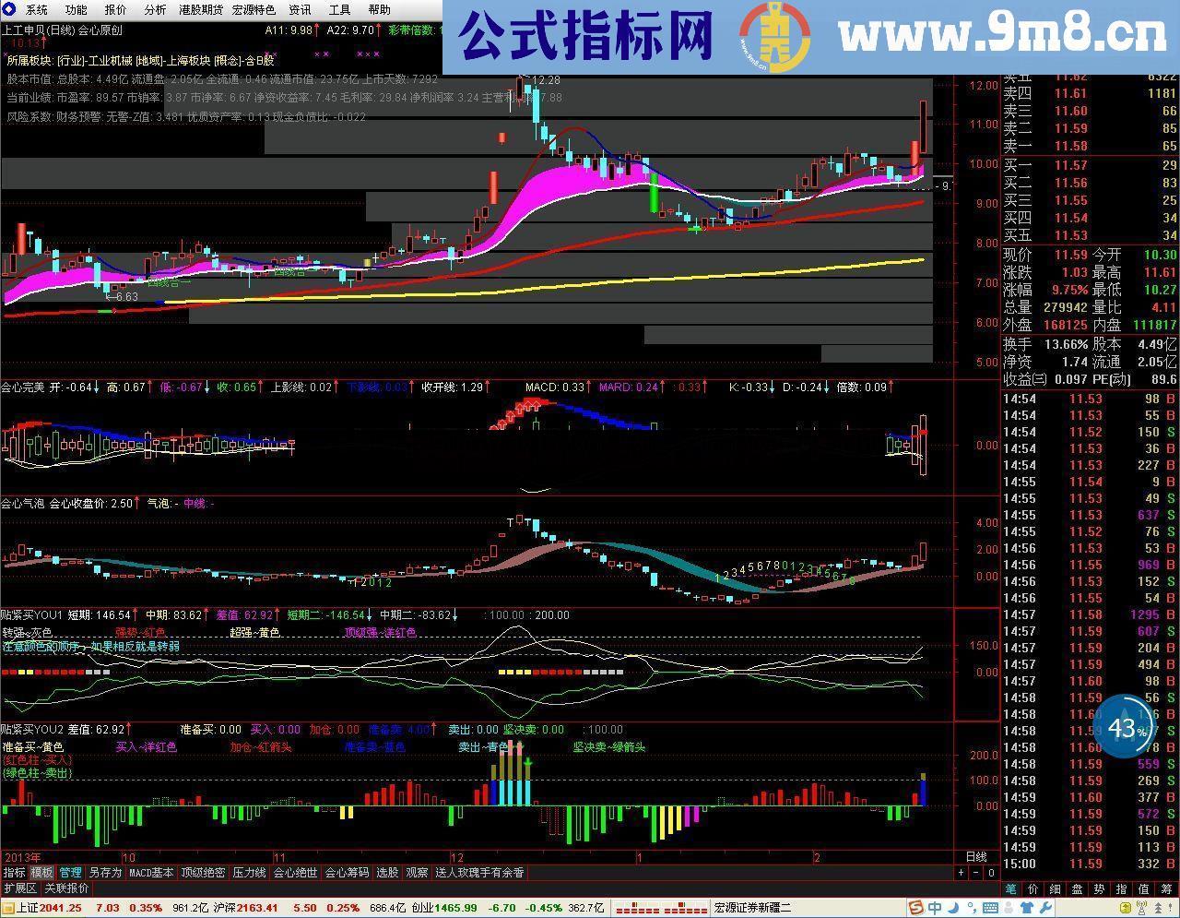The height and width of the screenshot is (918, 1180).
Task: Collapse indicator panes with the - button
Action: pos(976,873)
